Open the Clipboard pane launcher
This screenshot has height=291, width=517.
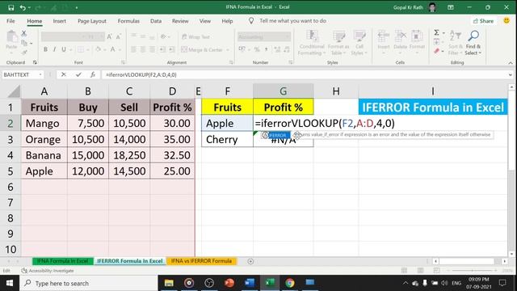coord(35,62)
